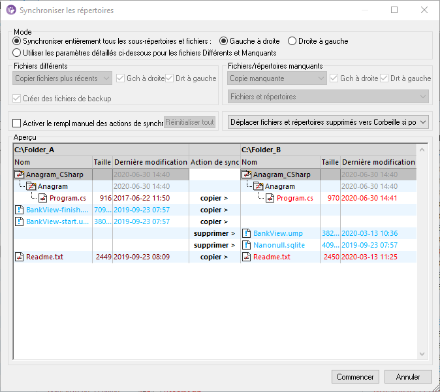Enable 'Activer le rempl manuel' checkbox
The width and height of the screenshot is (440, 392).
[x=17, y=123]
